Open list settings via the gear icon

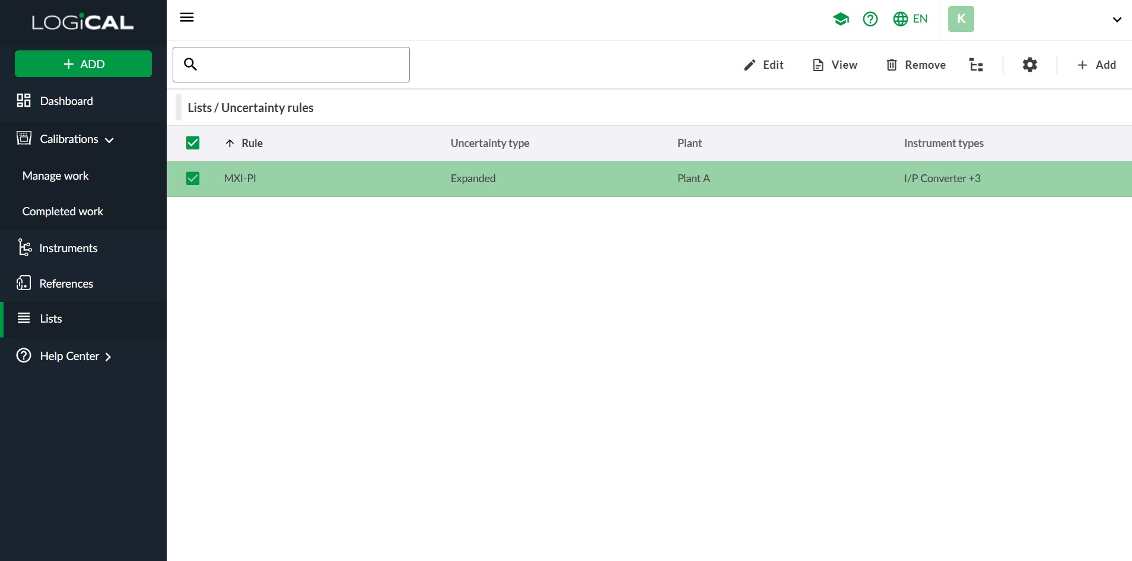1030,65
